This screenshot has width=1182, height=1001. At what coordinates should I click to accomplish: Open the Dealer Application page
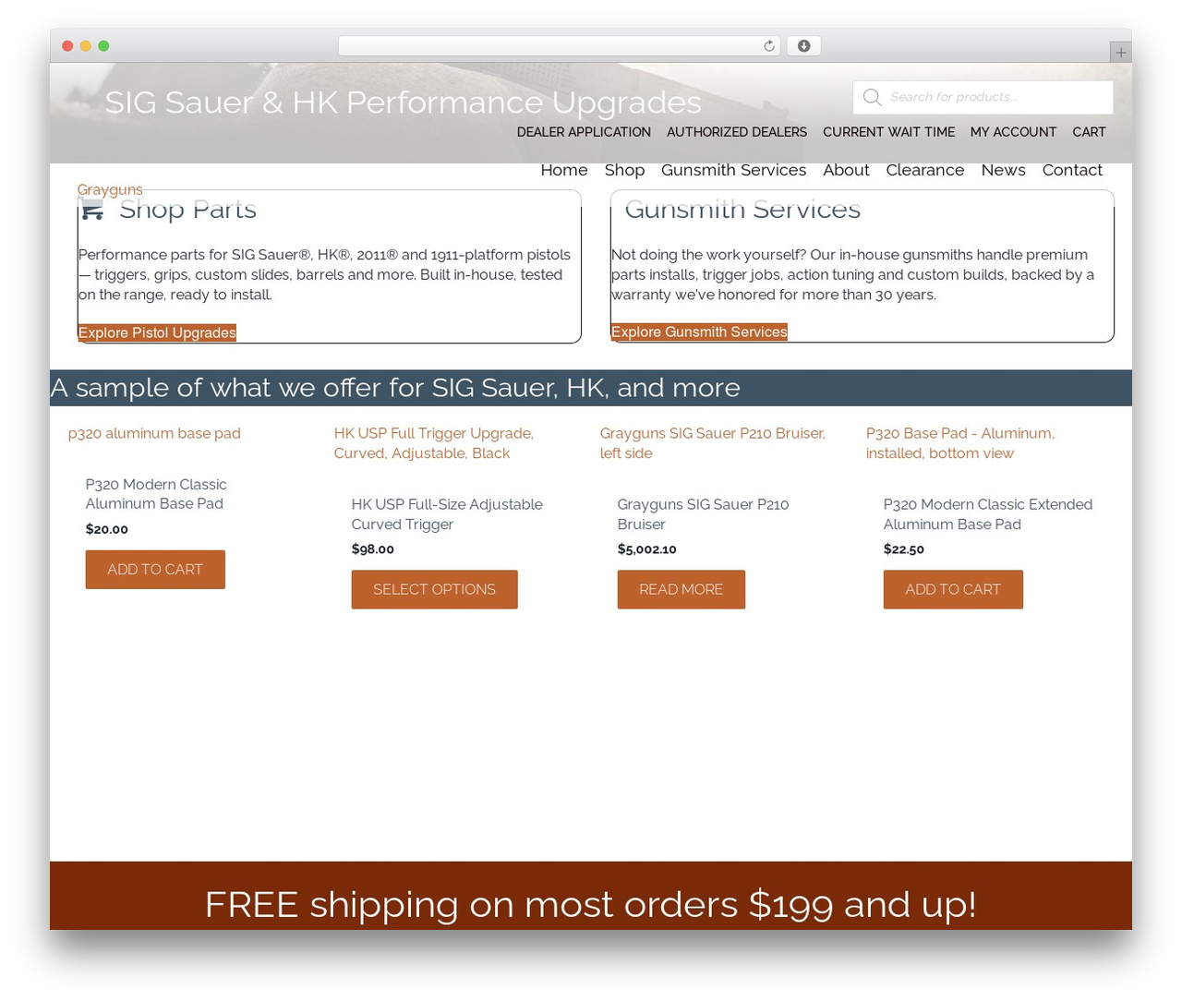coord(584,132)
